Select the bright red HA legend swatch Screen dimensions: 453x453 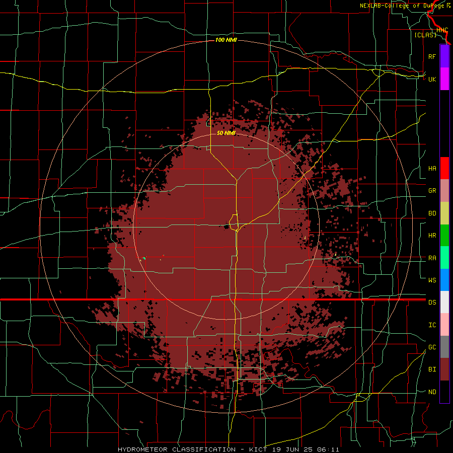point(444,168)
